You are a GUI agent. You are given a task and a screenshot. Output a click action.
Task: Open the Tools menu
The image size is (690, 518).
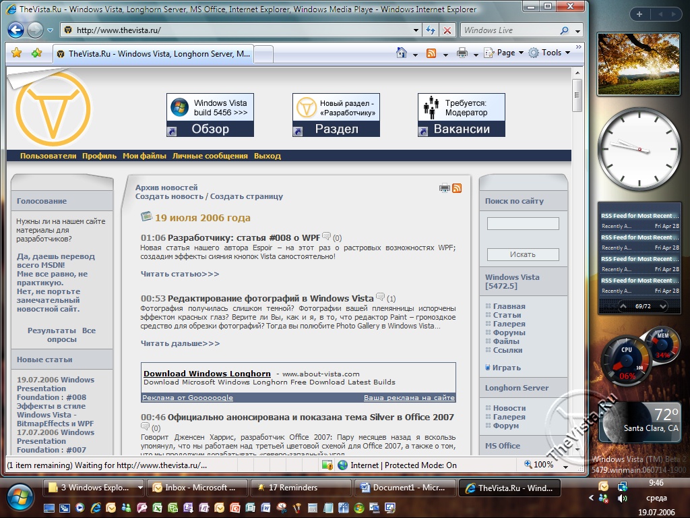[x=549, y=53]
